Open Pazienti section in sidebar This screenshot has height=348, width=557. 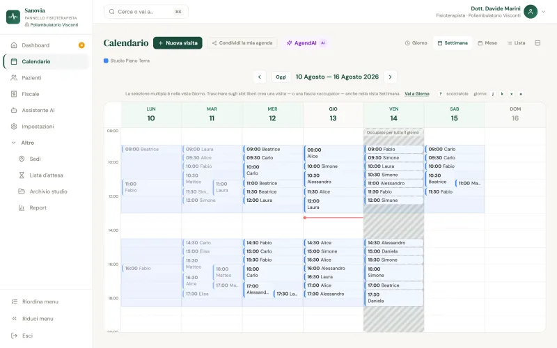46,78
